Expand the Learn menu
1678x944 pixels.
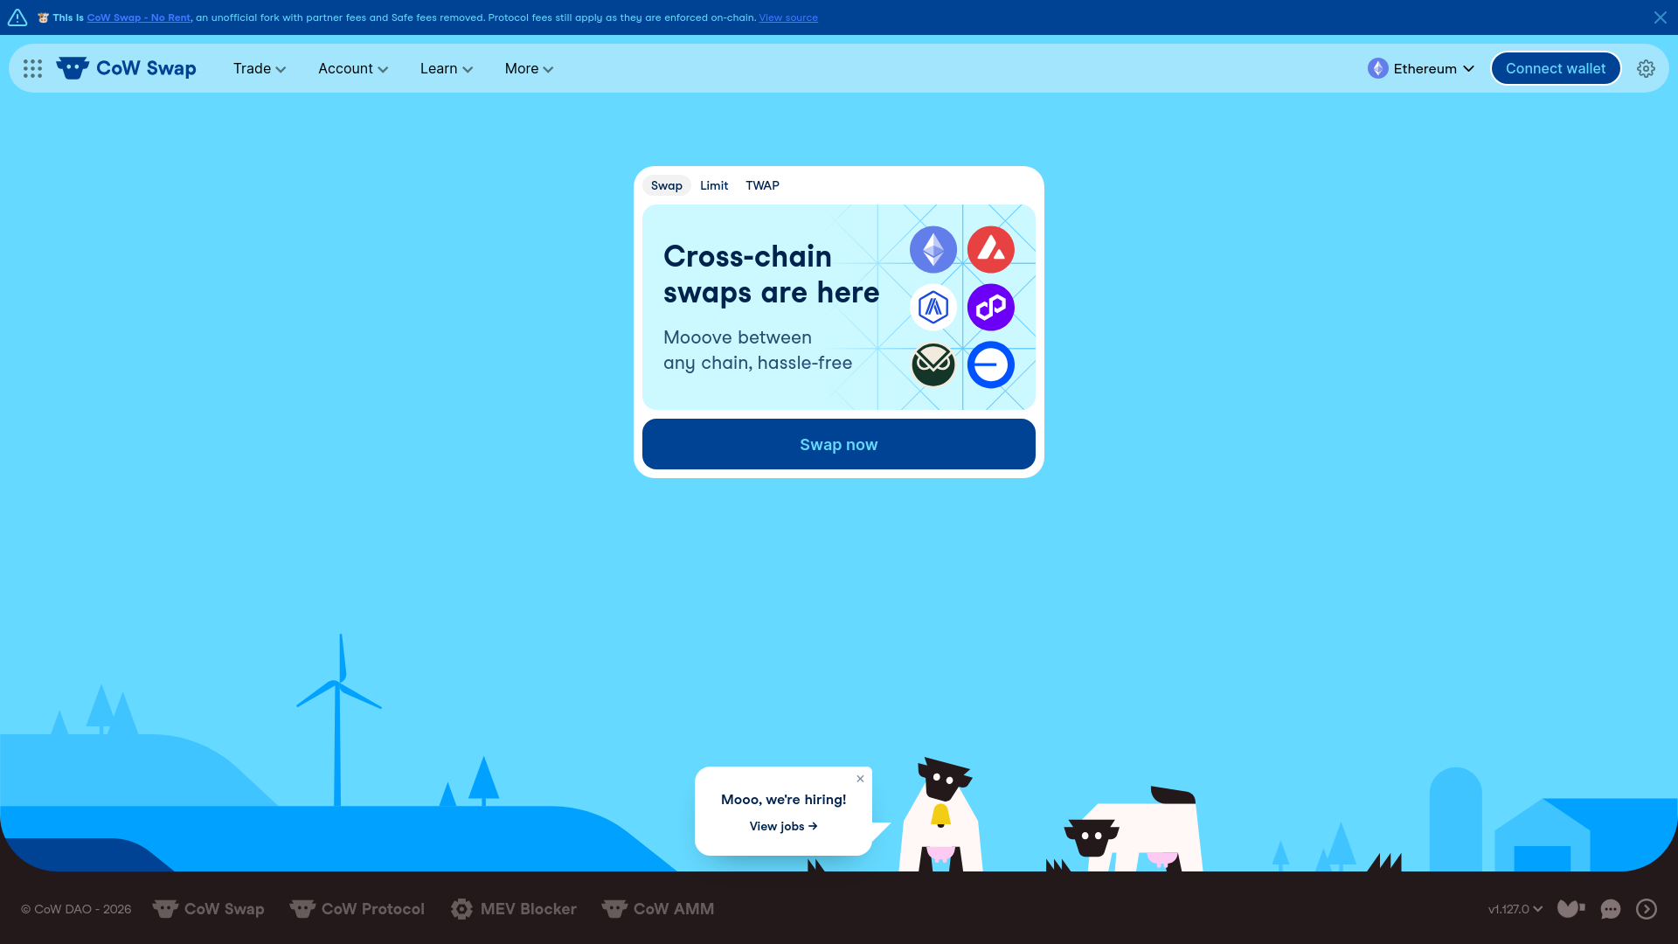[x=447, y=68]
